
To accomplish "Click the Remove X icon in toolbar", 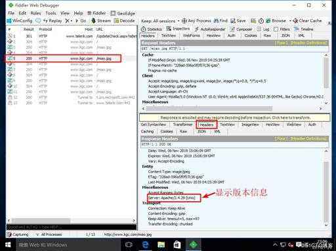I will point(68,21).
